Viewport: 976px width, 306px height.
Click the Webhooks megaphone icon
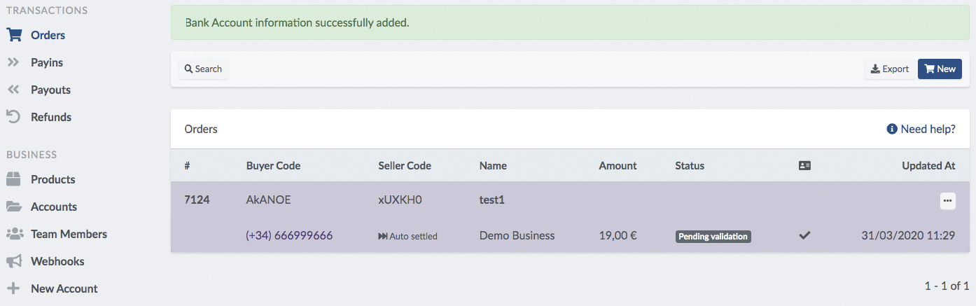coord(14,261)
